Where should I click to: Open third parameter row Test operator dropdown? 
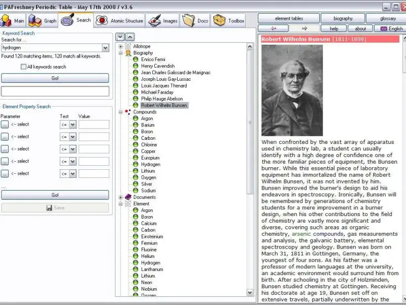click(73, 149)
